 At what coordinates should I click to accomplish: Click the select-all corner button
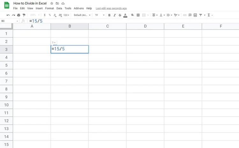[6, 26]
